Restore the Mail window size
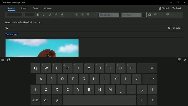The image size is (188, 106). [x=178, y=2]
